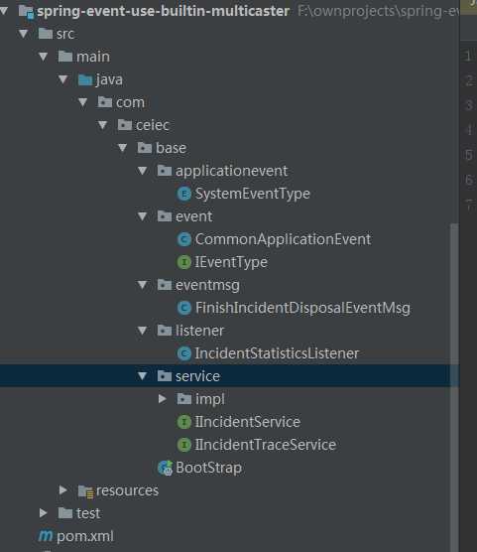Select IIncidentService in the tree
Screen dimensions: 477x552
(248, 422)
